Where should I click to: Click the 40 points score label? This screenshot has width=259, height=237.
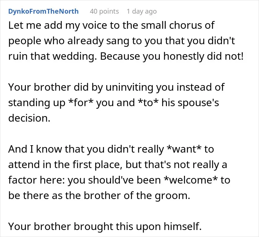(x=104, y=11)
